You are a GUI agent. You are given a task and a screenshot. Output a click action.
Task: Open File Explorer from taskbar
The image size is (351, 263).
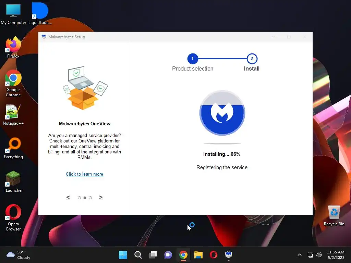[198, 255]
